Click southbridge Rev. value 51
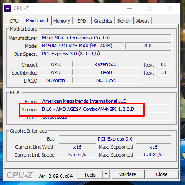This screenshot has height=185, width=185. pyautogui.click(x=164, y=72)
